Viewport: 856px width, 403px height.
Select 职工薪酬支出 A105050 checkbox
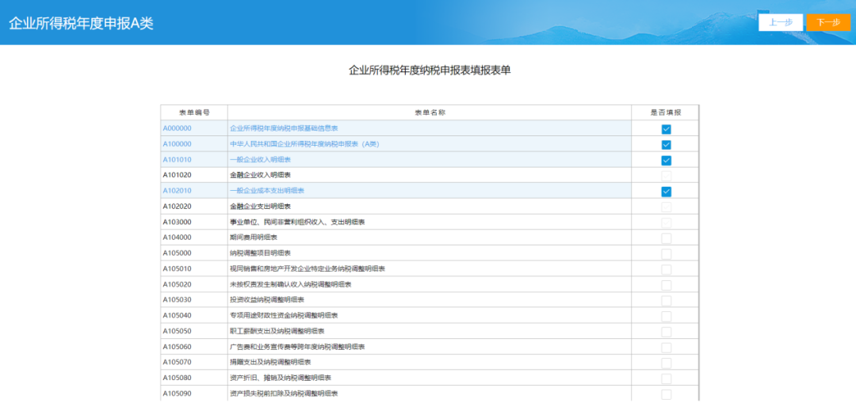(x=666, y=332)
